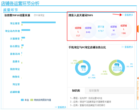This screenshot has width=139, height=110.
Task: Click the blue 本店 legend swatch
Action: [22, 100]
